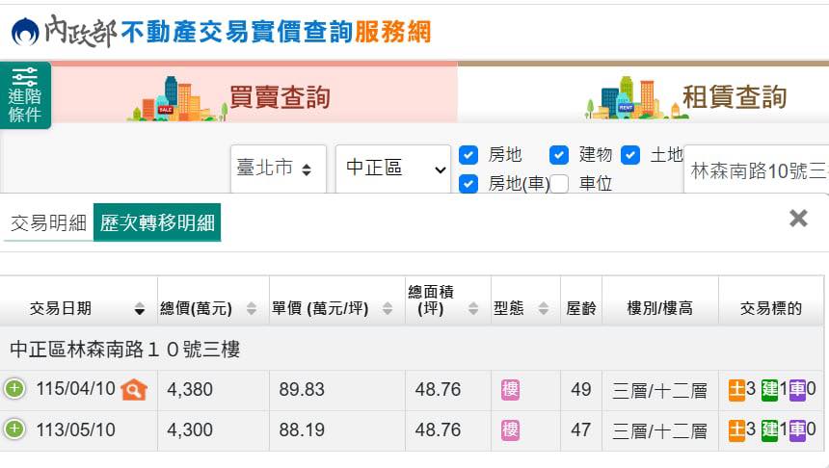Click the rent buildings icon beside 租賃查詢
This screenshot has height=468, width=829.
[636, 97]
